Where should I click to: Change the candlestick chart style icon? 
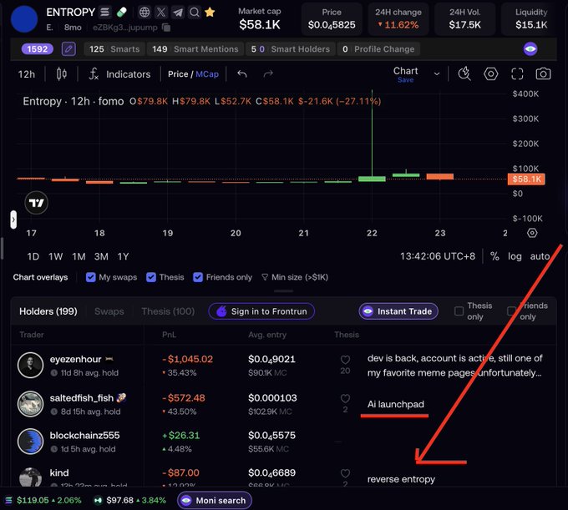pyautogui.click(x=62, y=74)
